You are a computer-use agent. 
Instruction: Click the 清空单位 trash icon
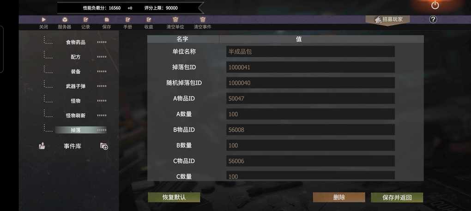pyautogui.click(x=175, y=19)
